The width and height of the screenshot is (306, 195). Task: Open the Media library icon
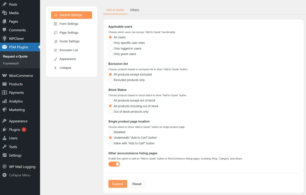pos(4,13)
